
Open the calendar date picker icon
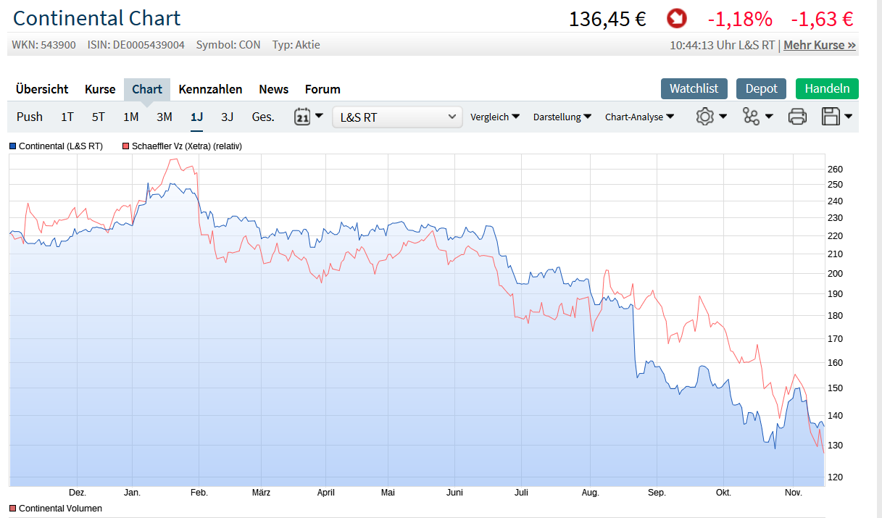[303, 116]
